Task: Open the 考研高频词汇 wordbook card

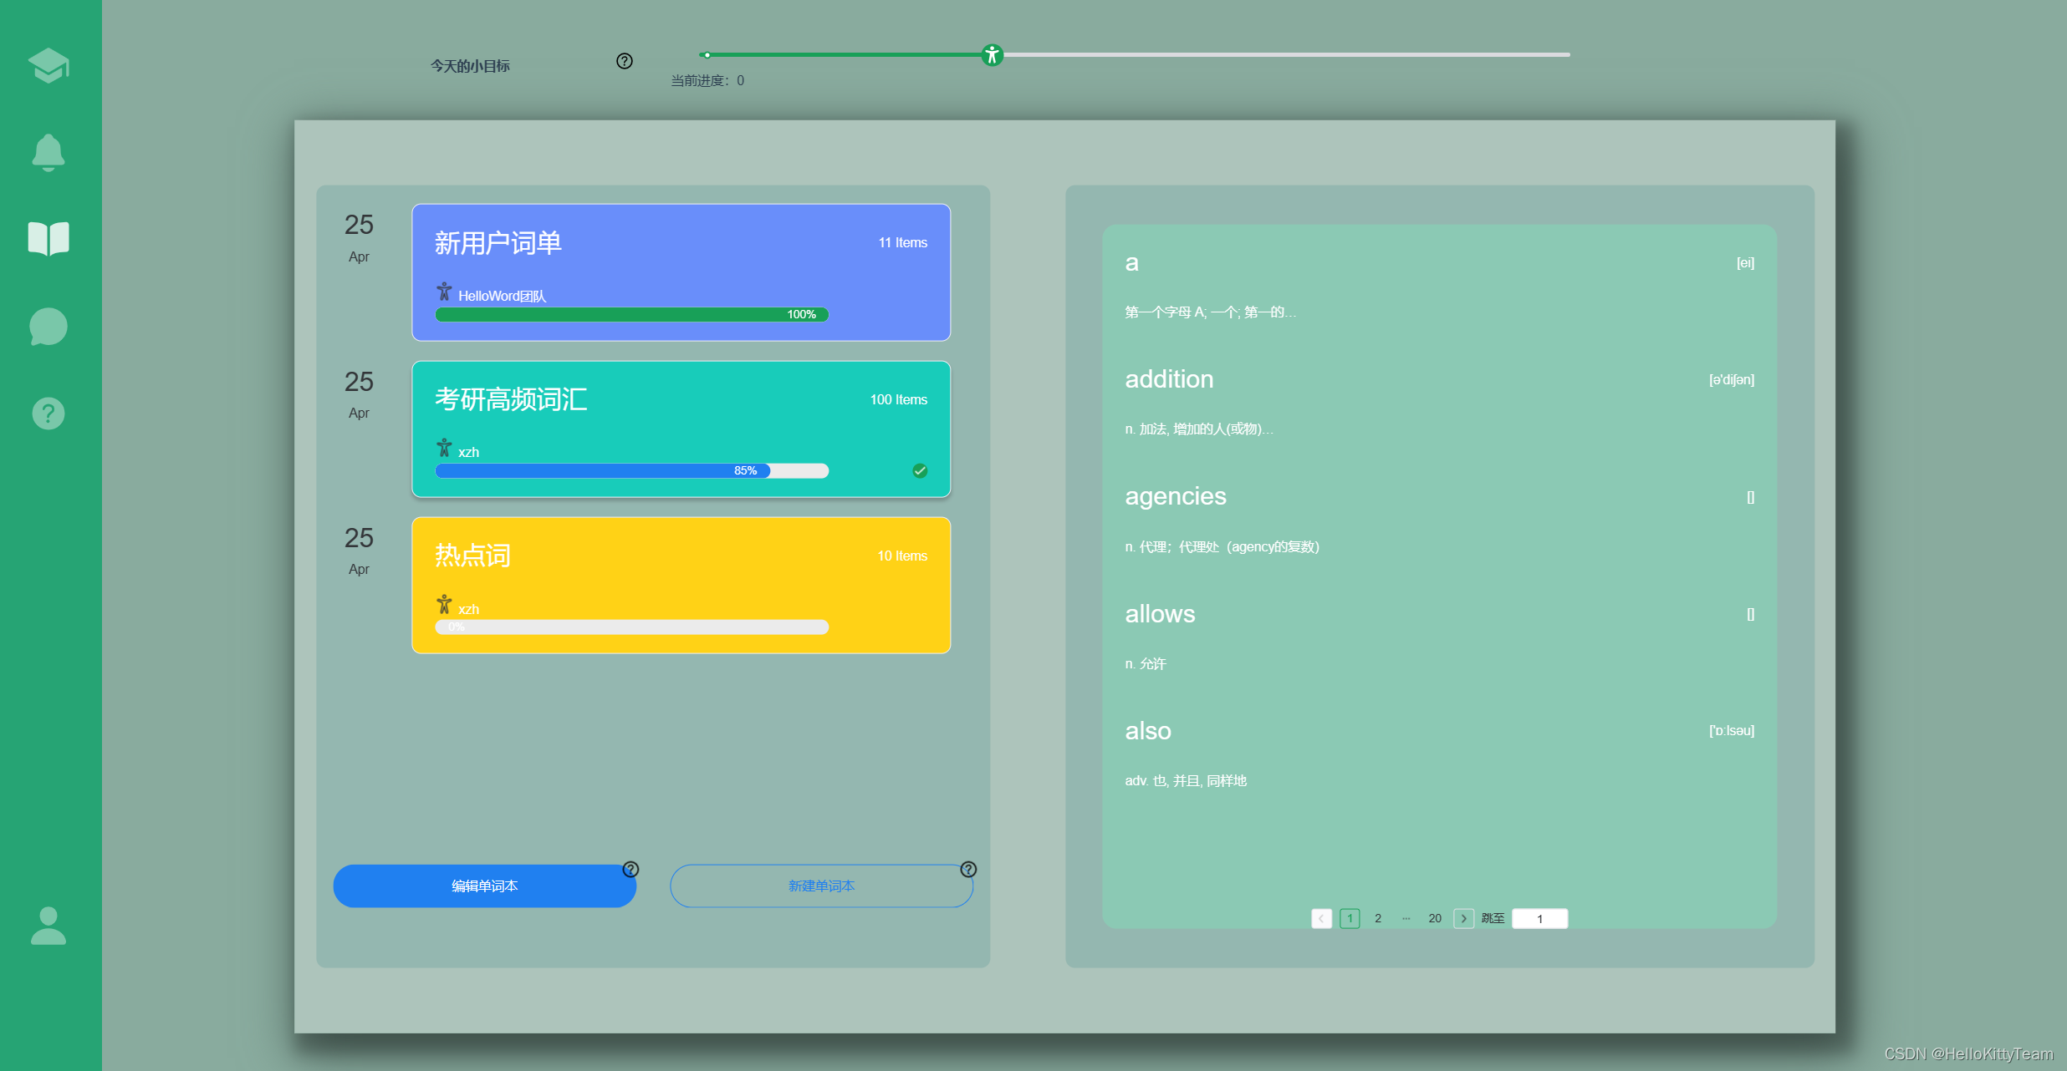Action: [681, 429]
